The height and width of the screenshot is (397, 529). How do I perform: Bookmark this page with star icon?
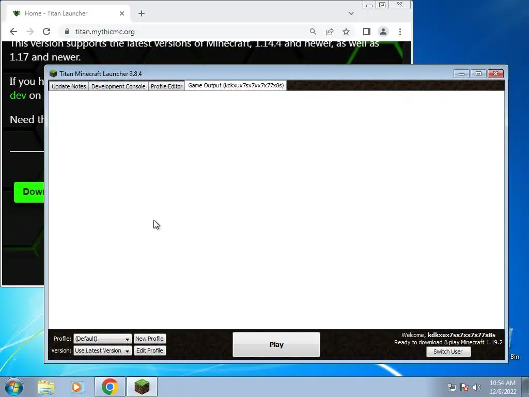pyautogui.click(x=346, y=32)
